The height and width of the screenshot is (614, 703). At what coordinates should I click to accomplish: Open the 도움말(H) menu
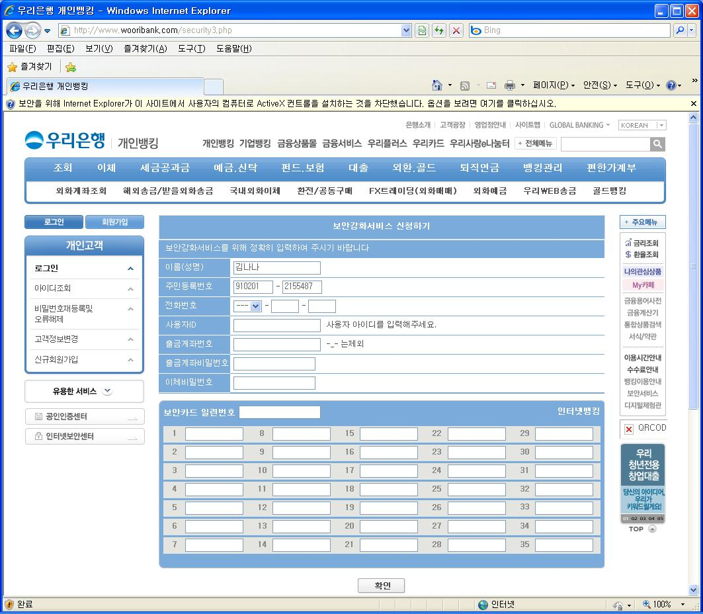click(234, 48)
